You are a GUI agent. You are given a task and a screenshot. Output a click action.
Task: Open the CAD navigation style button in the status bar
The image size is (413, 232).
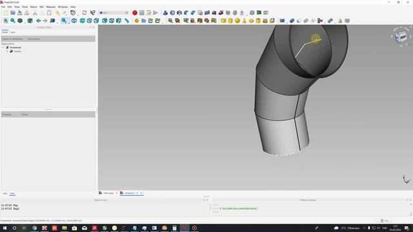[385, 220]
